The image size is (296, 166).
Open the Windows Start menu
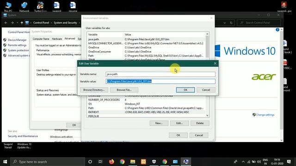[5, 162]
